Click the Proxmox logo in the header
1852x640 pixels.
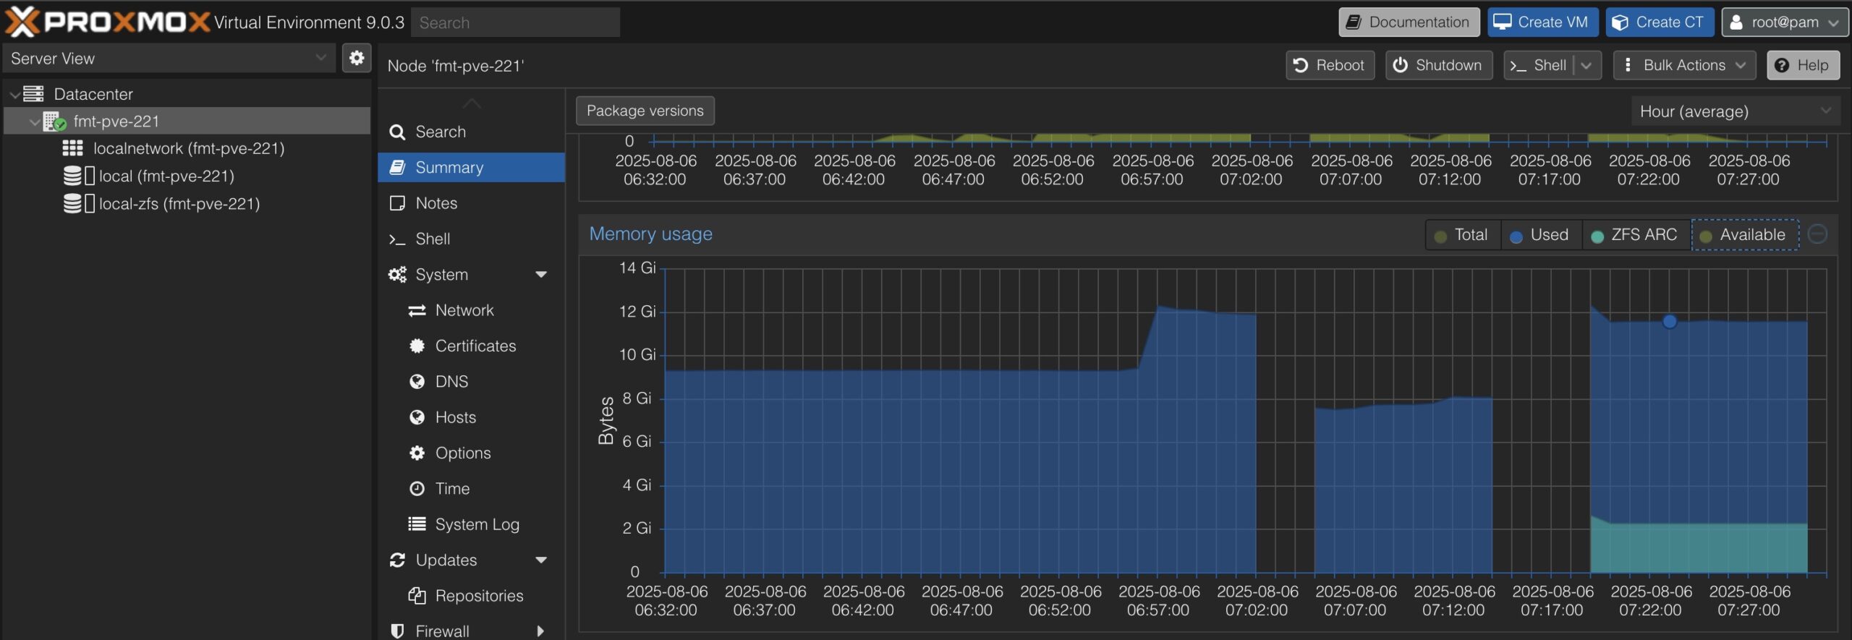(x=107, y=22)
